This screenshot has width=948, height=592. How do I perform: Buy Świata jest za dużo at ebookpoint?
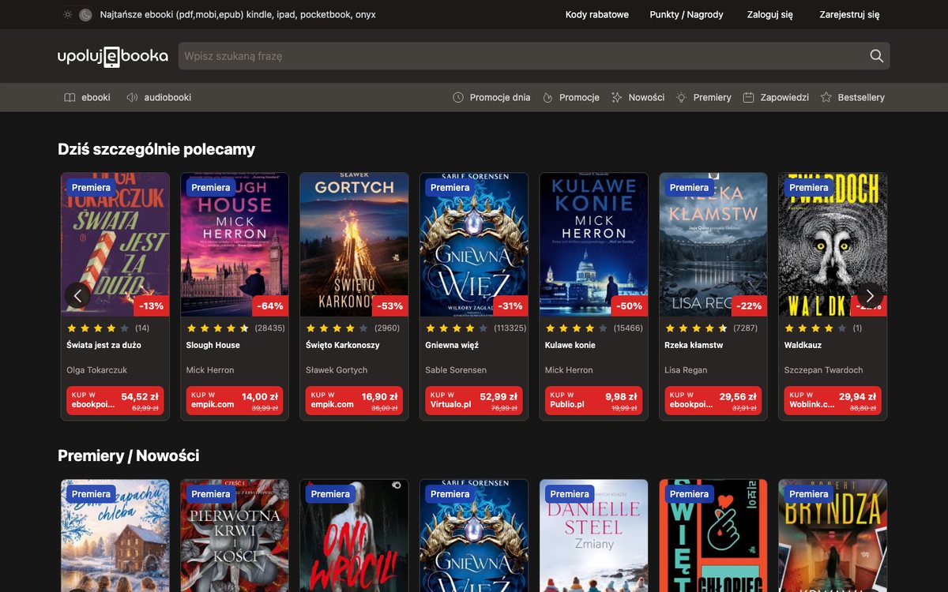pyautogui.click(x=115, y=401)
